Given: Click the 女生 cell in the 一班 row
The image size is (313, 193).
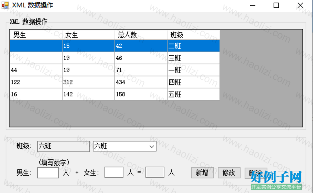Looking at the screenshot, I should click(x=88, y=70).
